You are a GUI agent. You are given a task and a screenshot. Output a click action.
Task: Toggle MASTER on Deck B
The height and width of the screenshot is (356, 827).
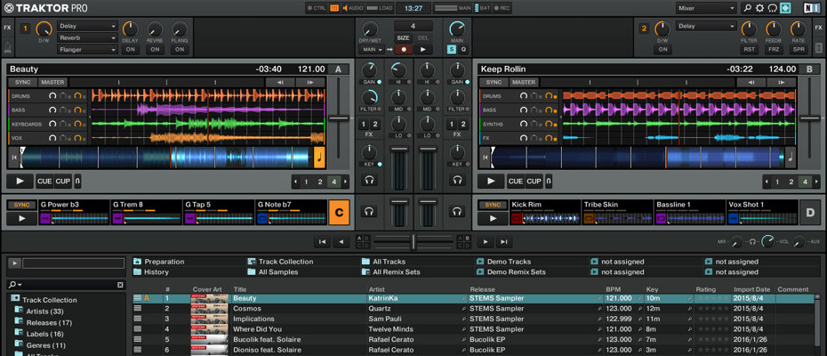[x=525, y=82]
